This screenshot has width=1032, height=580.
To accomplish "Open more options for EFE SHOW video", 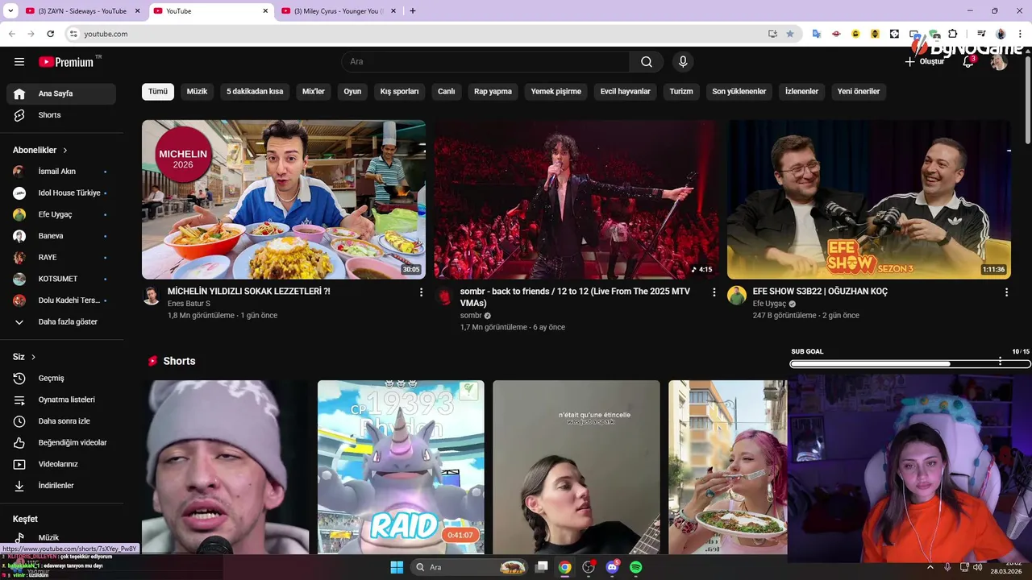I will [1006, 292].
